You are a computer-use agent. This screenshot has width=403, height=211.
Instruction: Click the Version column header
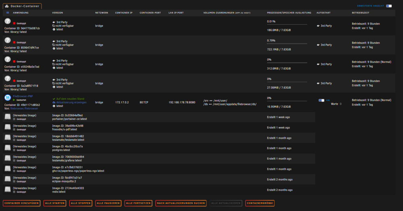click(x=58, y=12)
